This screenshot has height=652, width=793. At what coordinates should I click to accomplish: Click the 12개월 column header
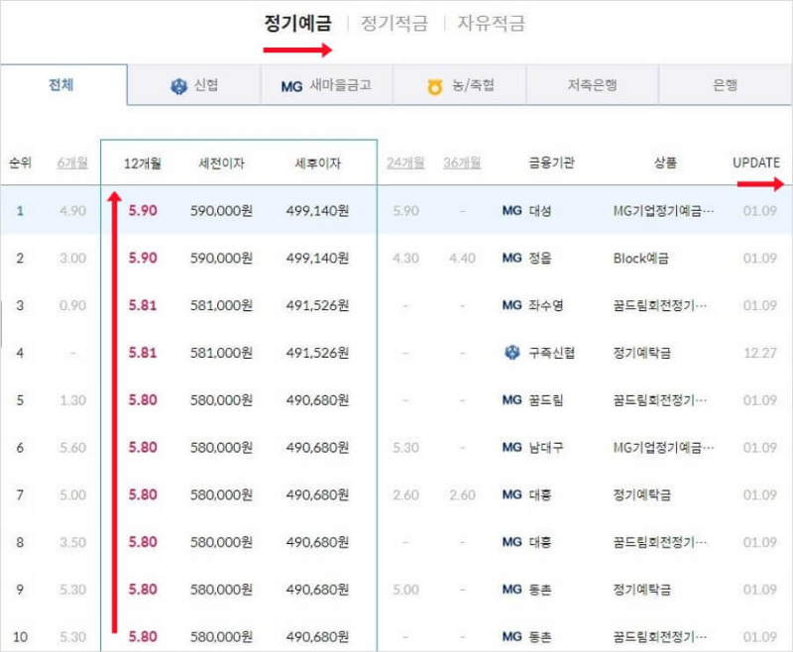click(143, 163)
